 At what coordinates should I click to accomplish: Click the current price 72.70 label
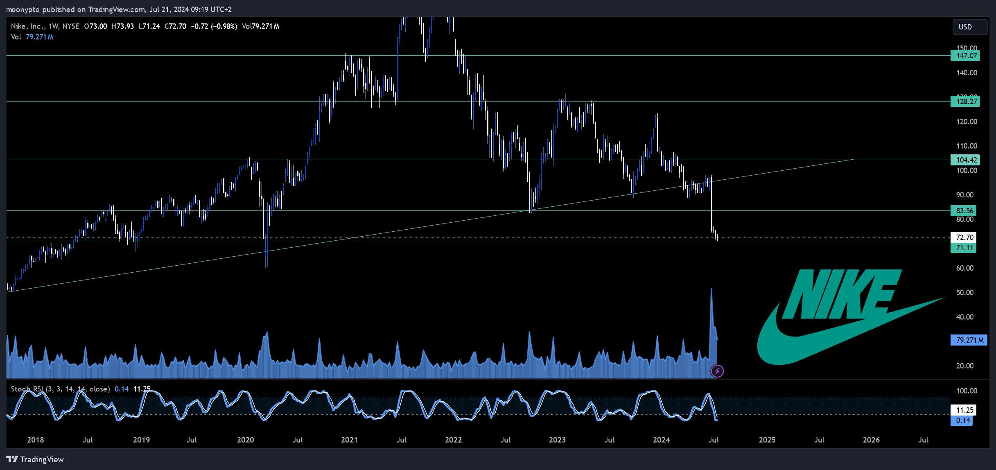click(x=963, y=237)
